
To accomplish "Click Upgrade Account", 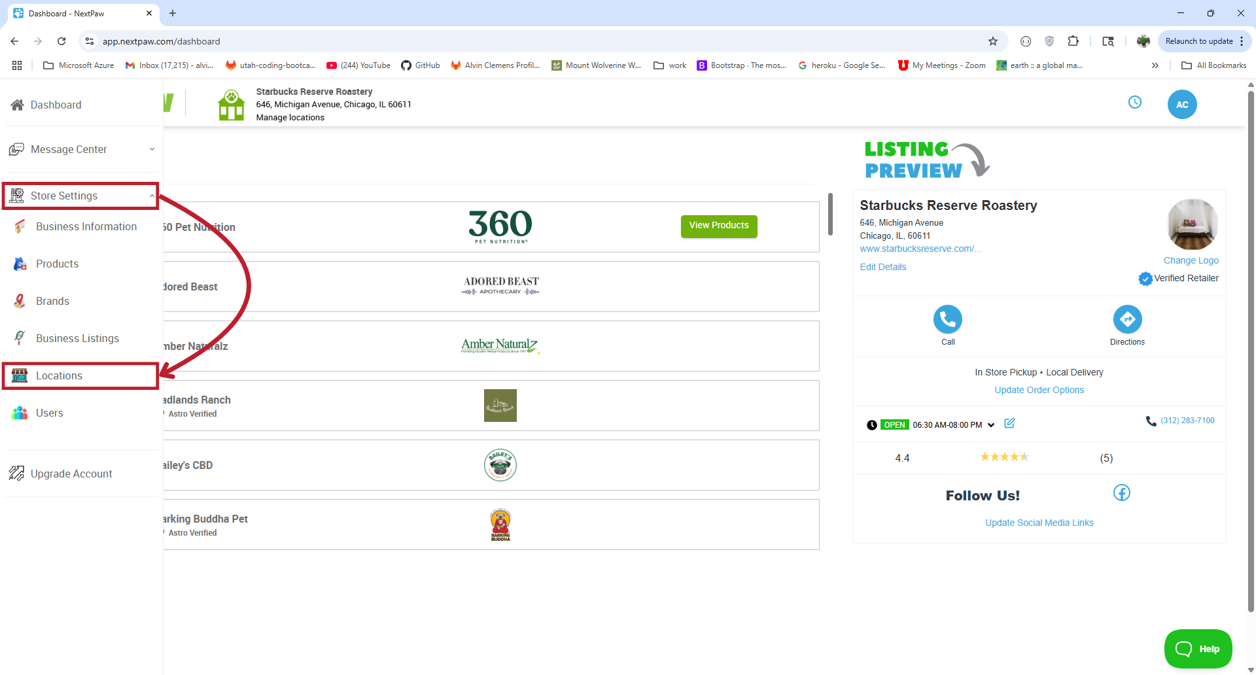I will [71, 474].
